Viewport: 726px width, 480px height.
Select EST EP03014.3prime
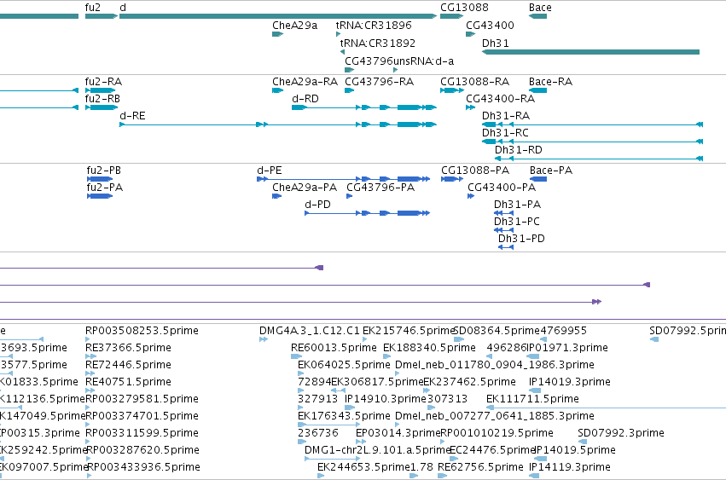tap(398, 433)
